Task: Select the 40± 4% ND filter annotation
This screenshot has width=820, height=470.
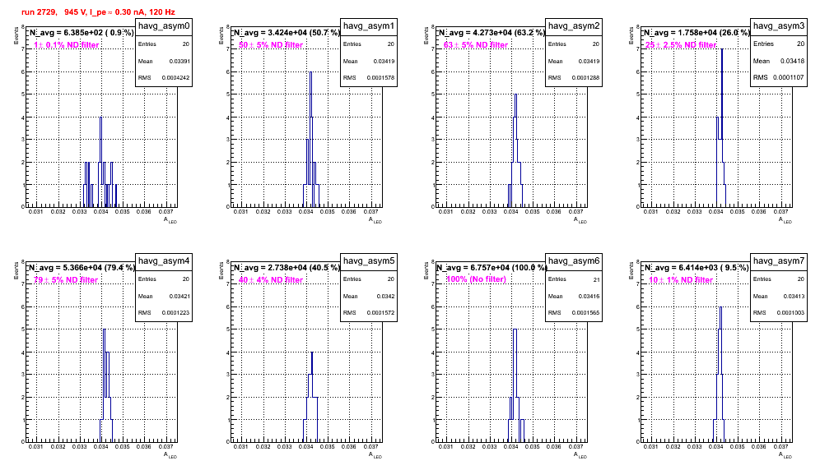Action: [271, 280]
